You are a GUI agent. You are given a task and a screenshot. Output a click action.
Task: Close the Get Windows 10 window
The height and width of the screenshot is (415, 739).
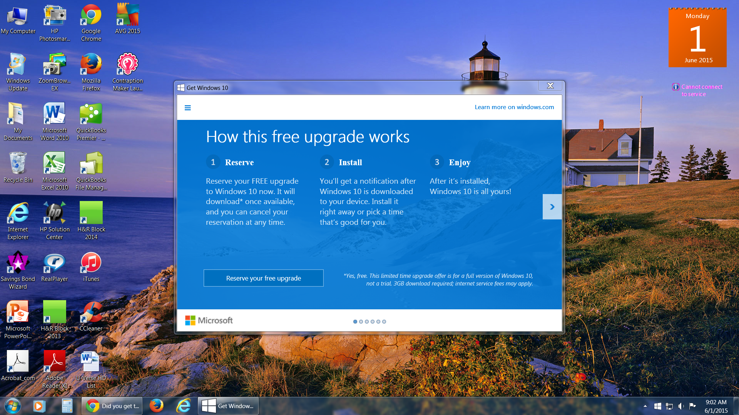550,86
